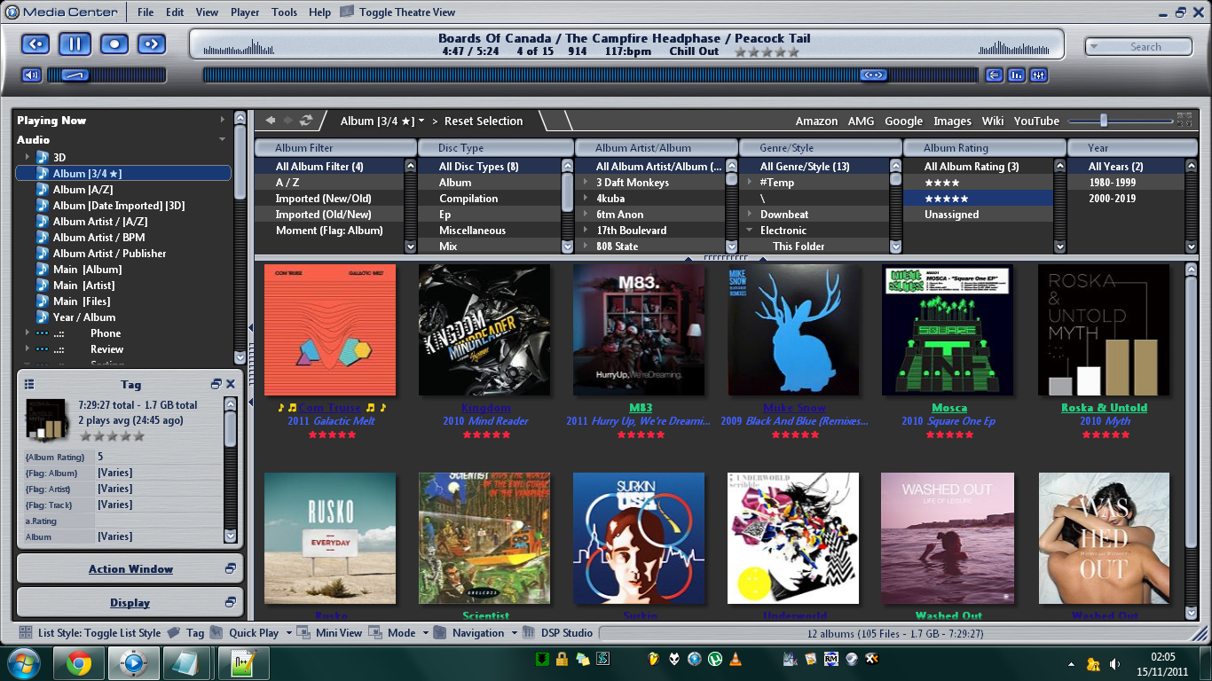Skip to the previous track
Screen dimensions: 1212x681
point(35,43)
